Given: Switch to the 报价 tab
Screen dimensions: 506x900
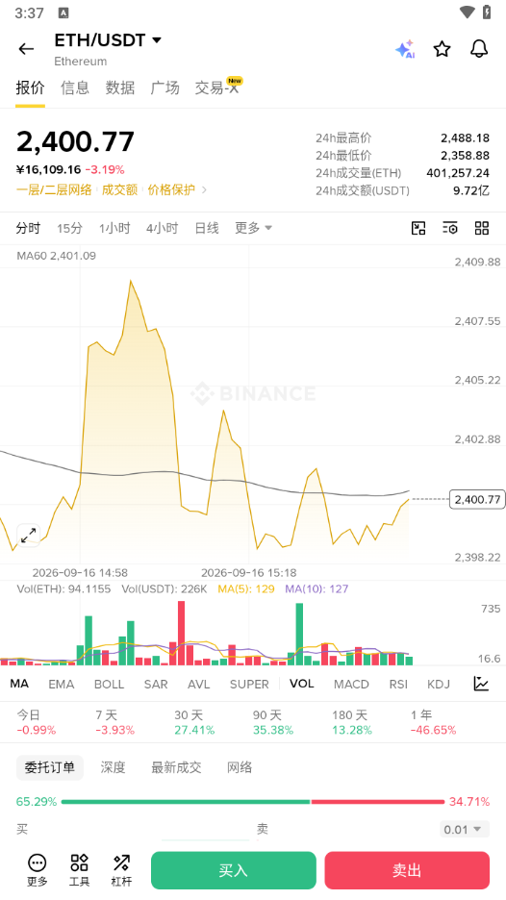Looking at the screenshot, I should [31, 87].
